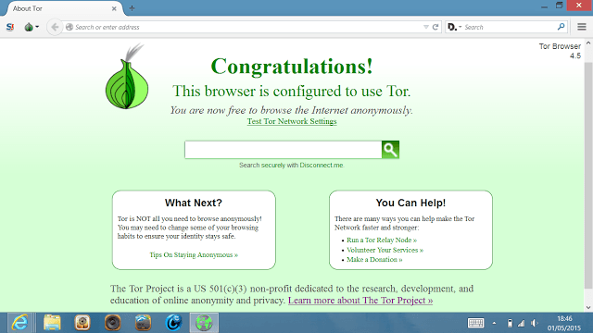Click the scrollbar down arrow

point(588,307)
